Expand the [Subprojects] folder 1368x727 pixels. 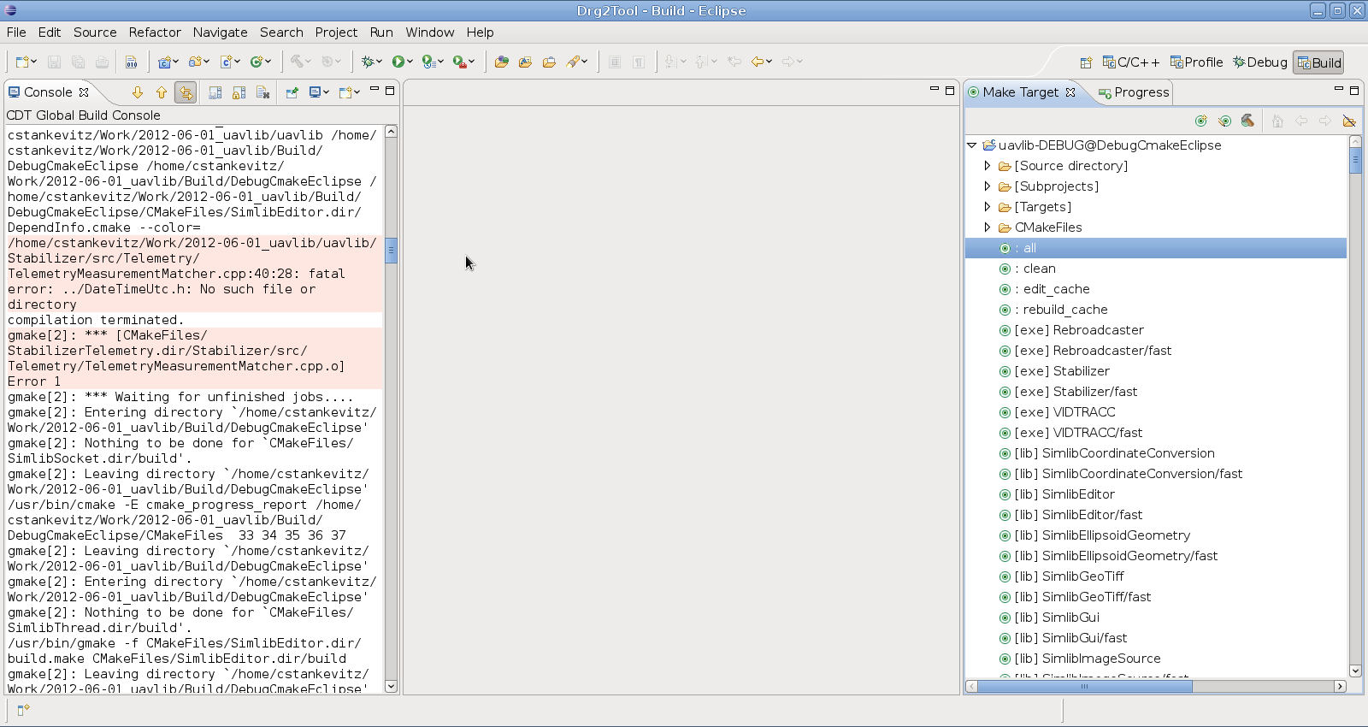coord(988,186)
